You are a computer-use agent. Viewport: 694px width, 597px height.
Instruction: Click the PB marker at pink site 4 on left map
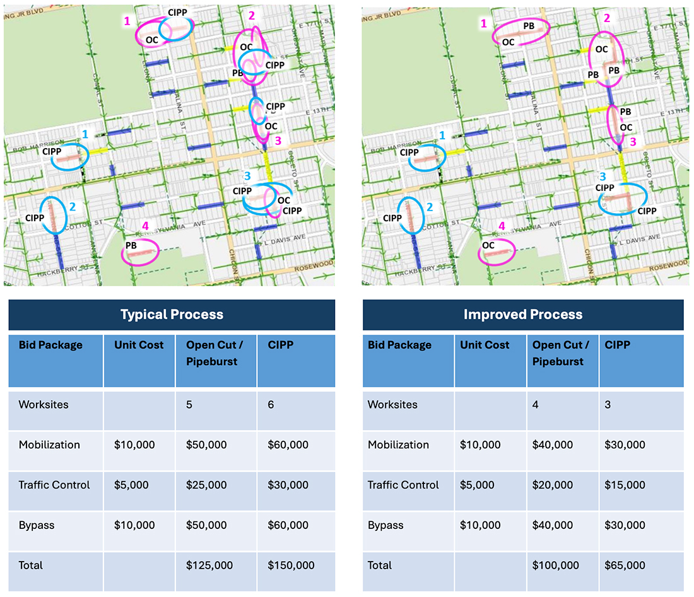click(131, 245)
